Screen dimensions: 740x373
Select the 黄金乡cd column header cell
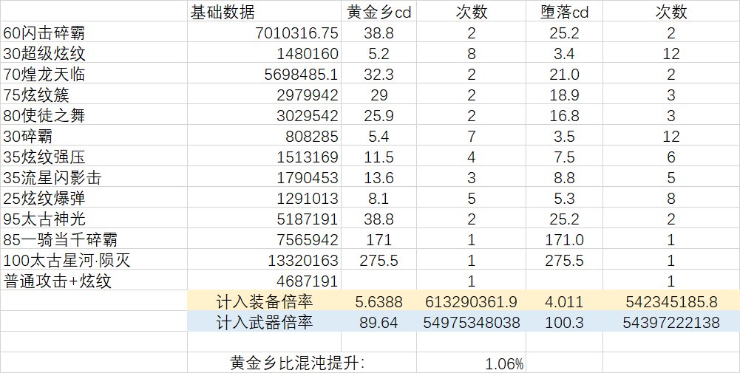(379, 11)
